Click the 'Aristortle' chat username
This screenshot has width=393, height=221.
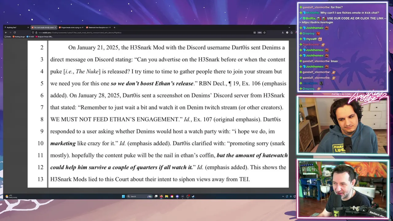pyautogui.click(x=312, y=13)
